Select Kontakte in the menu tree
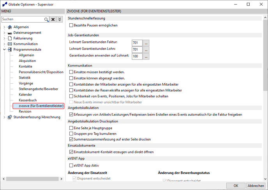Image resolution: width=268 pixels, height=190 pixels. (x=25, y=67)
